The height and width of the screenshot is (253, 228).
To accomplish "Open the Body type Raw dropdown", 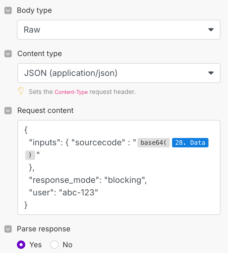I will 118,30.
